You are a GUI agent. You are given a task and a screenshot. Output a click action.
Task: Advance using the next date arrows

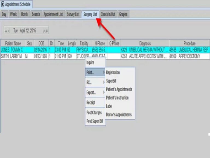tap(46, 31)
